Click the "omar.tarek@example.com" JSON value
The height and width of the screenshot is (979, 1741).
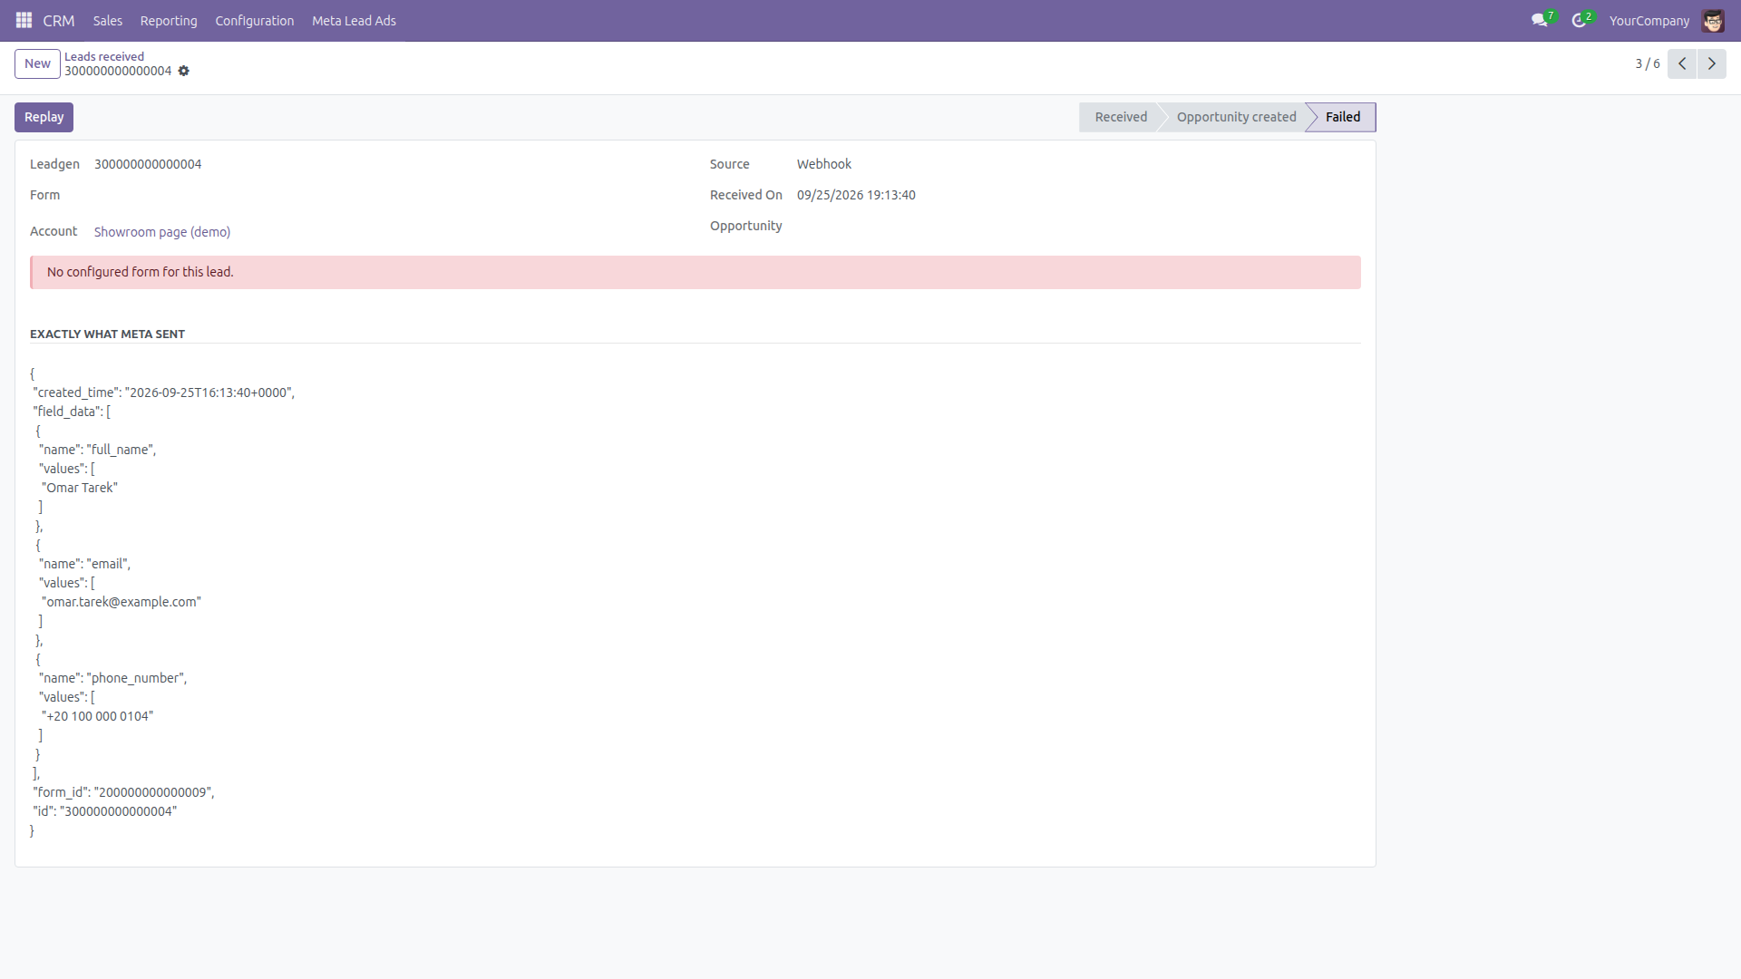122,602
